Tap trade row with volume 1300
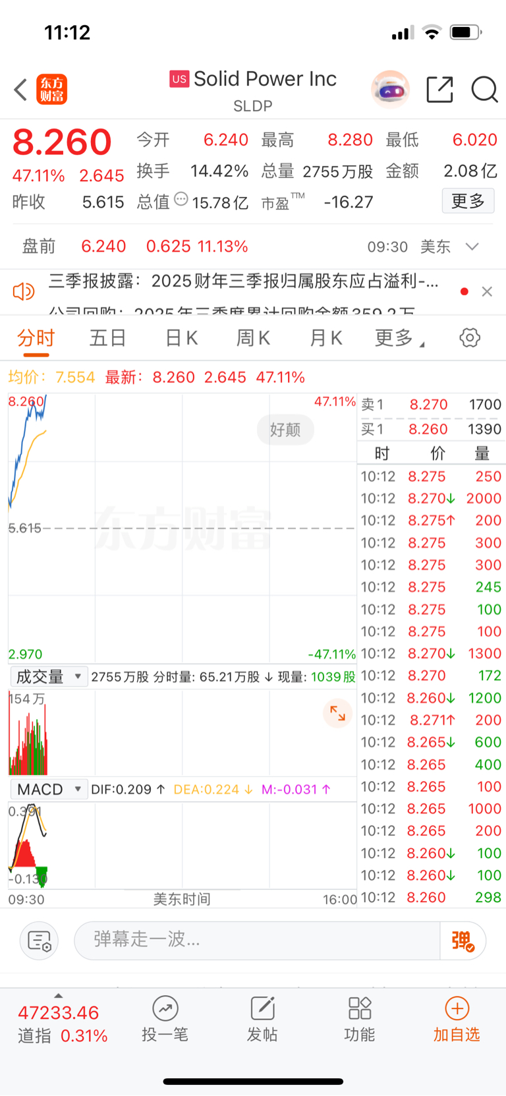Image resolution: width=506 pixels, height=1096 pixels. point(432,654)
